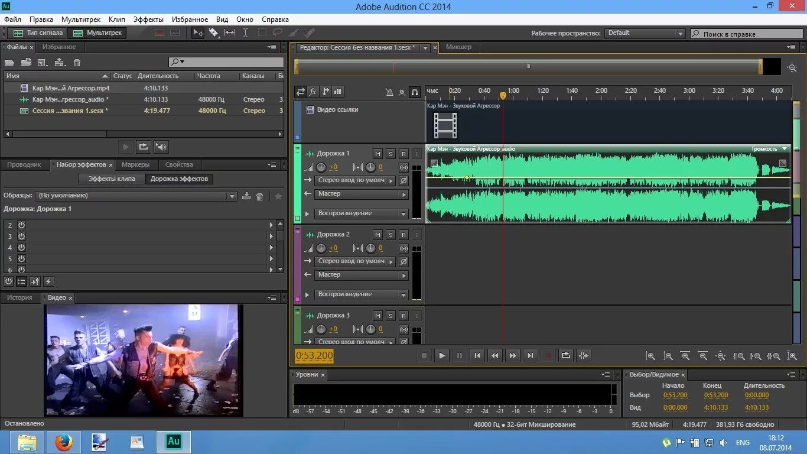This screenshot has height=454, width=807.
Task: Toggle snapping magnet icon above tracks
Action: pos(415,92)
